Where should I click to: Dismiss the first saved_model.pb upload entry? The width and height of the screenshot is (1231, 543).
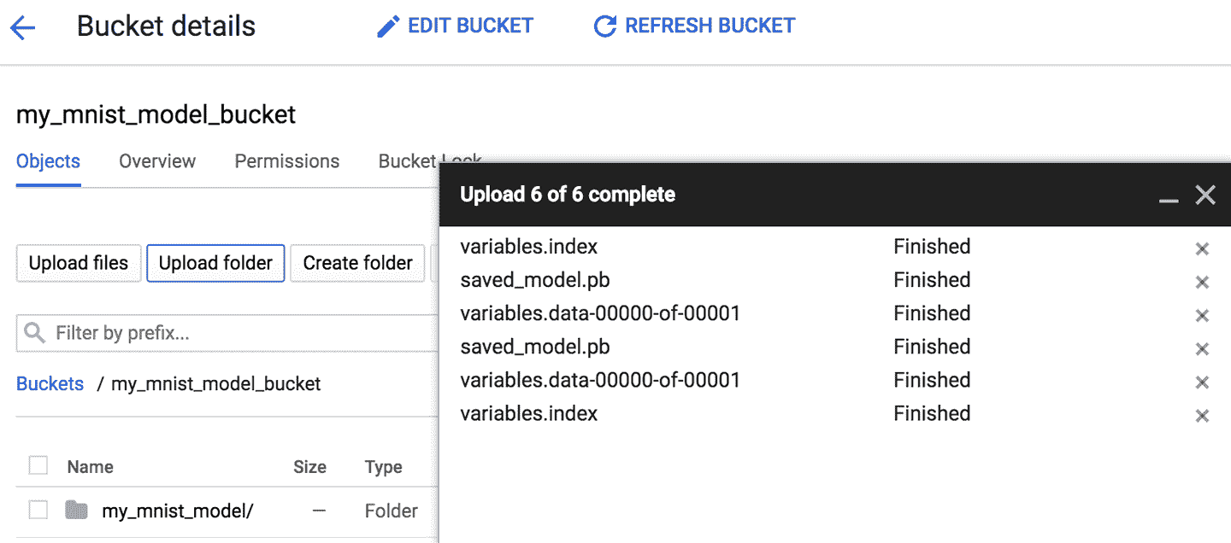click(x=1202, y=282)
